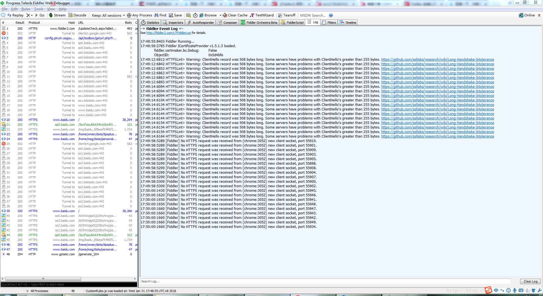Click the Online network status icon

(x=527, y=15)
